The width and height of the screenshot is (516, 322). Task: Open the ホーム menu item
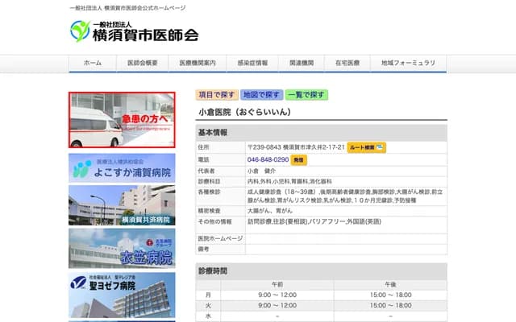click(93, 63)
